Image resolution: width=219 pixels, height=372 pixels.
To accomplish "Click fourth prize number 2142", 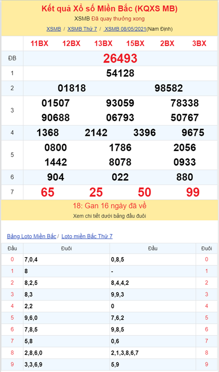I will [x=96, y=133].
